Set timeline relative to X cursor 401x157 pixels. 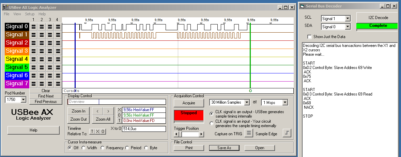97,132
